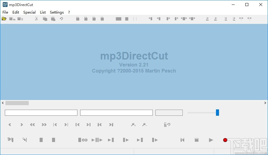268x155 pixels.
Task: Click the scrollbar's right arrow
Action: click(x=265, y=103)
